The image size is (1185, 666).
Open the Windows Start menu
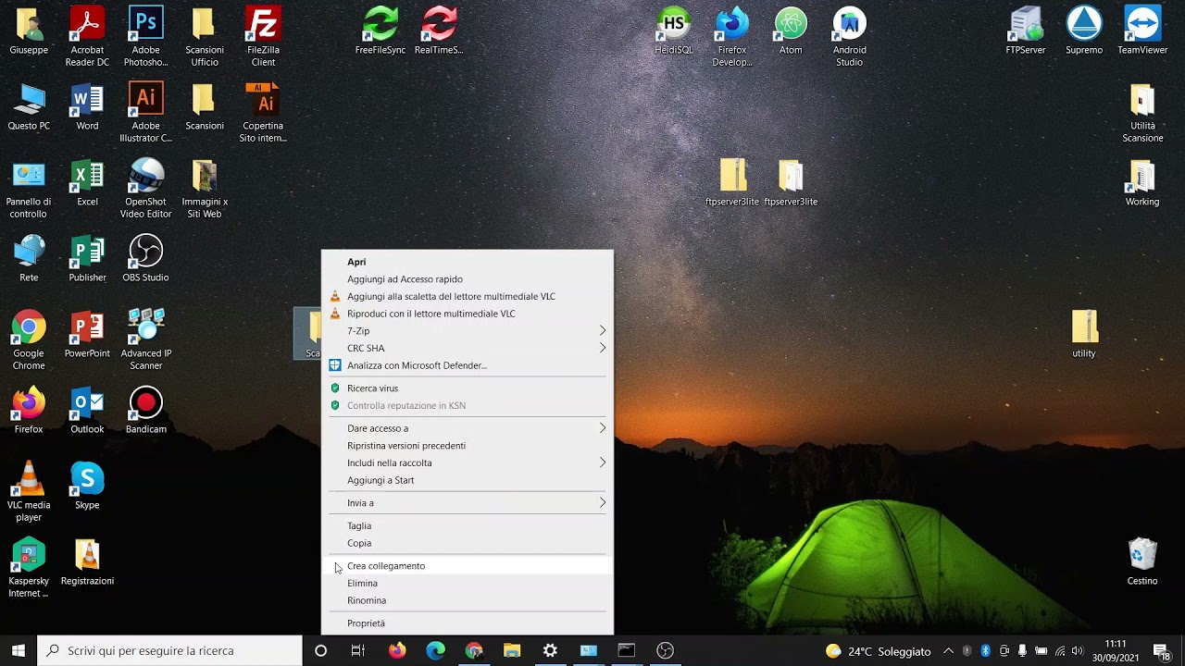click(19, 651)
